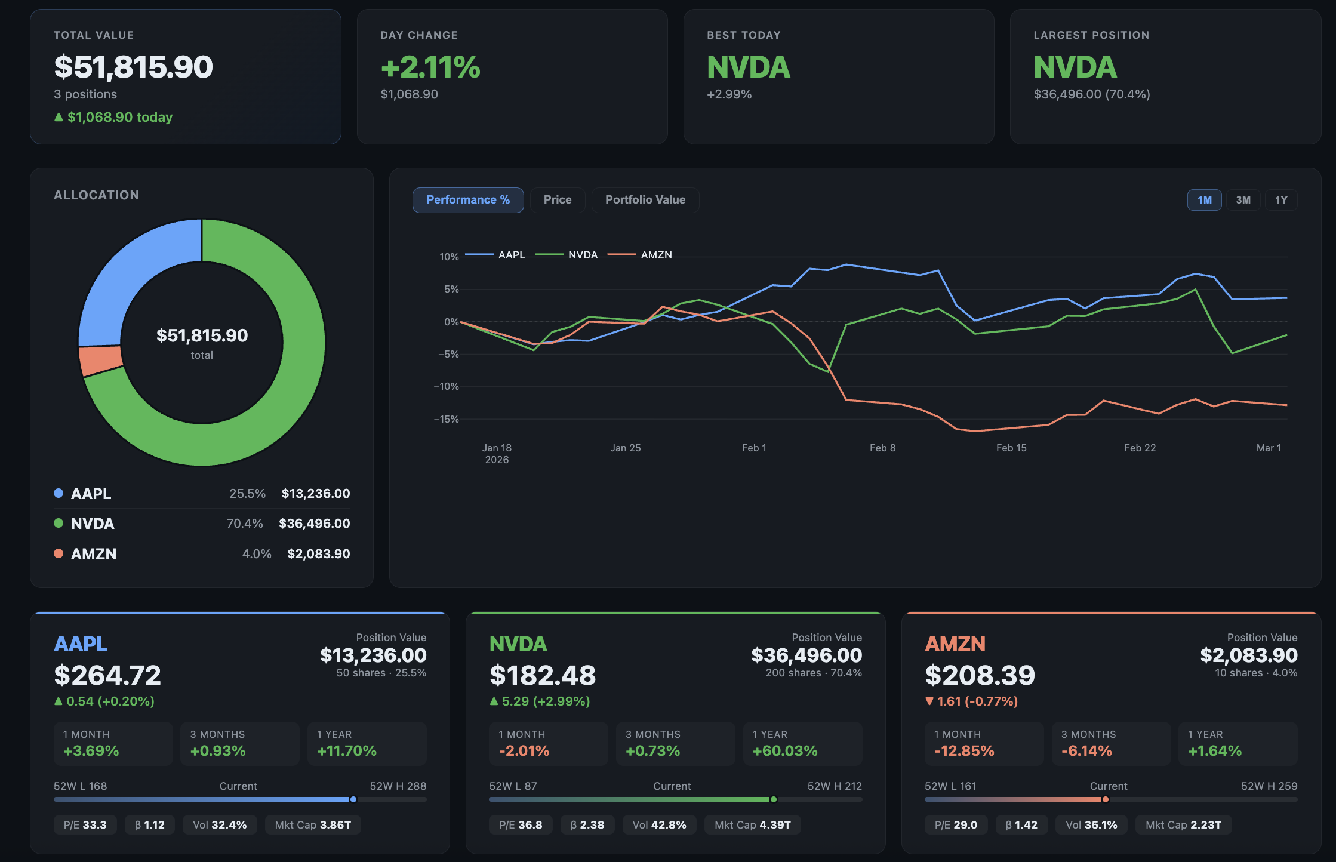The image size is (1336, 862).
Task: Click the AMZN beta 1.42 chip
Action: 1022,825
